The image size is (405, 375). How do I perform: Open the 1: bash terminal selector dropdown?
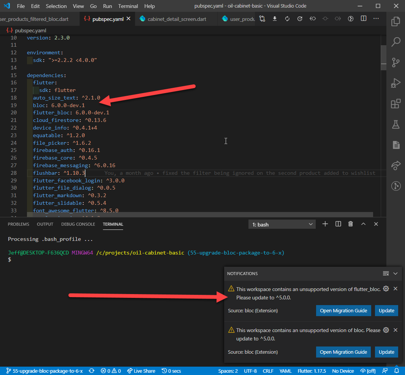pos(282,225)
